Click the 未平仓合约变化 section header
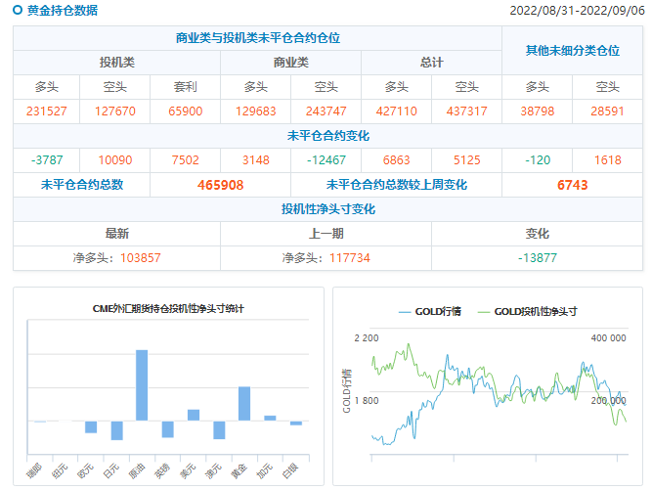Viewport: 652px width, 490px height. 328,135
